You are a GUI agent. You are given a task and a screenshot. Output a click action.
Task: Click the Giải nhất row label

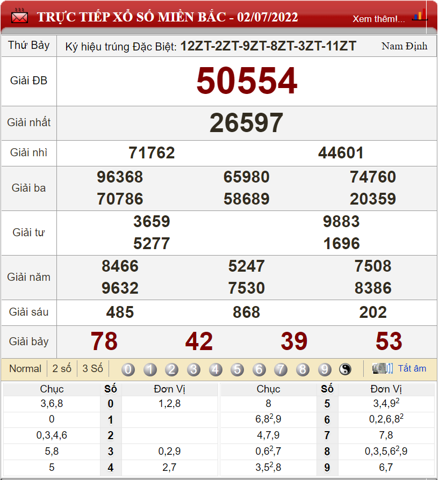(29, 122)
